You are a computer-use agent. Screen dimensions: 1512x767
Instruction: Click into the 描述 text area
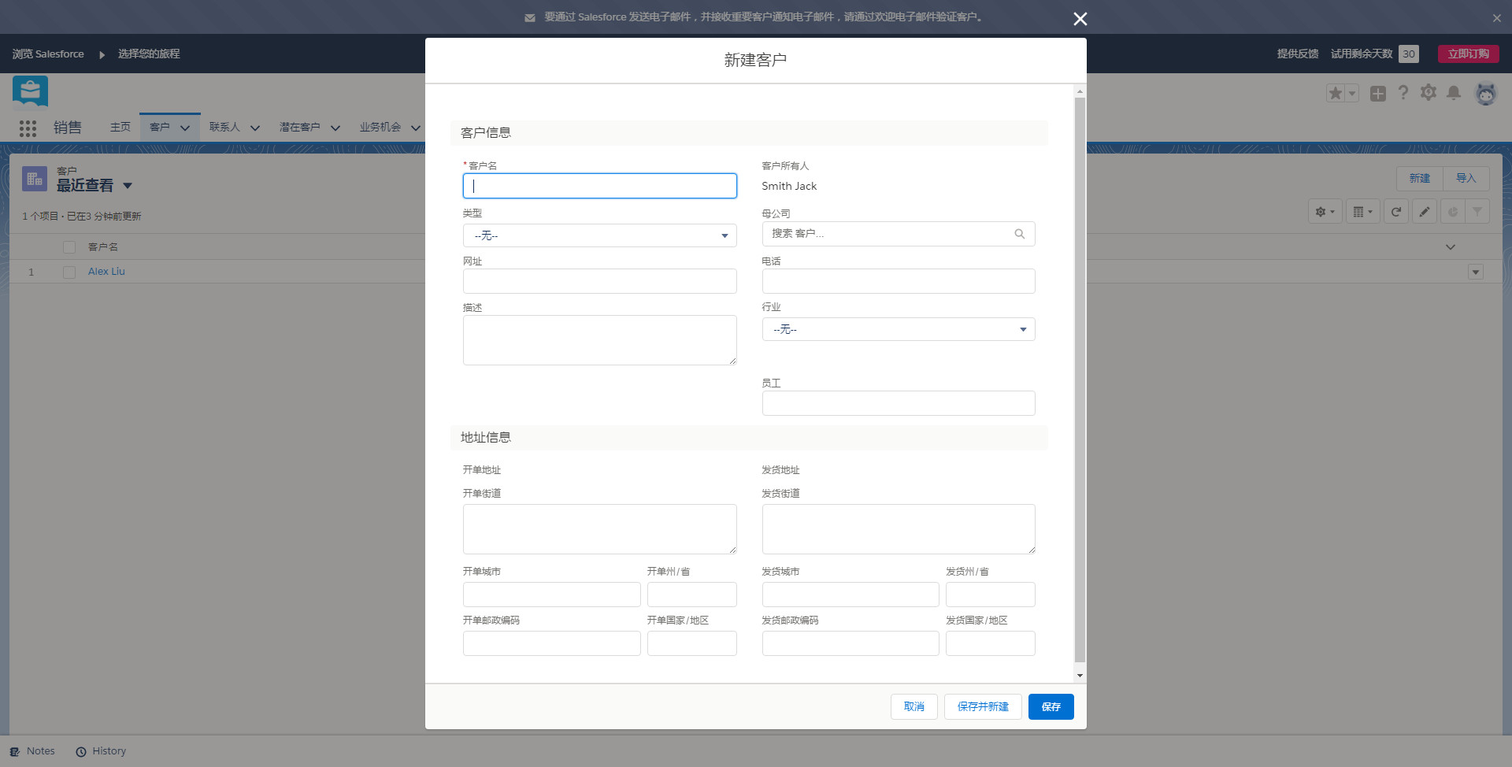(600, 340)
